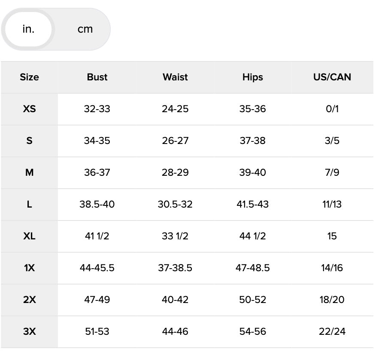
Task: Choose the M size row label
Action: (x=29, y=173)
